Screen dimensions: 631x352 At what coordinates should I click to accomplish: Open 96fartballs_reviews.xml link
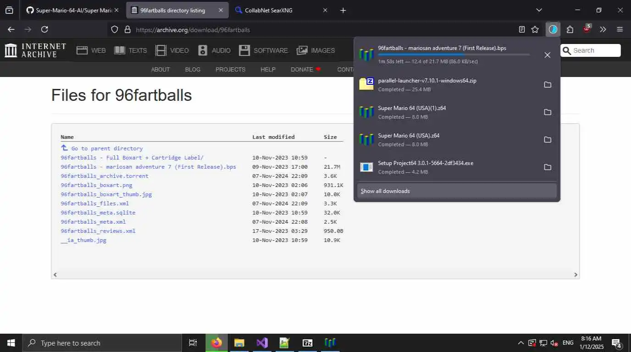98,231
